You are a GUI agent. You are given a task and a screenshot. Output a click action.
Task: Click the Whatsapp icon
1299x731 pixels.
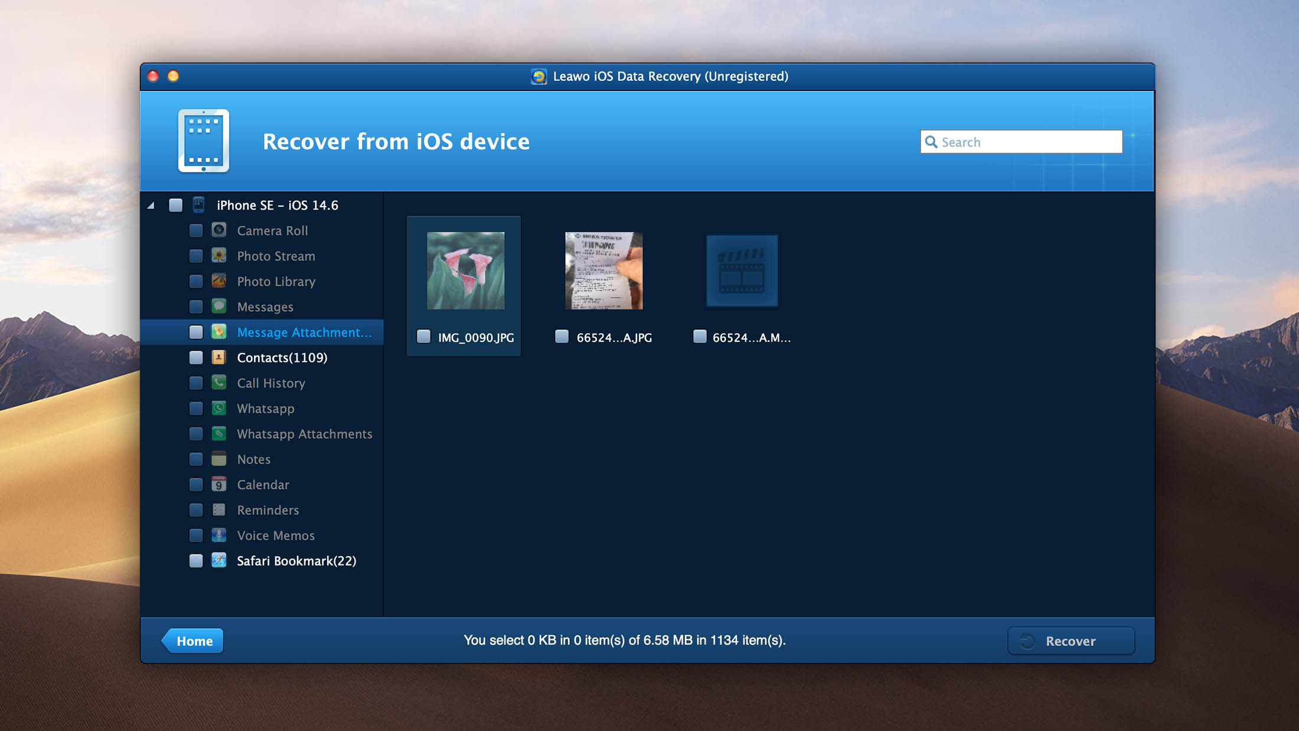point(219,408)
